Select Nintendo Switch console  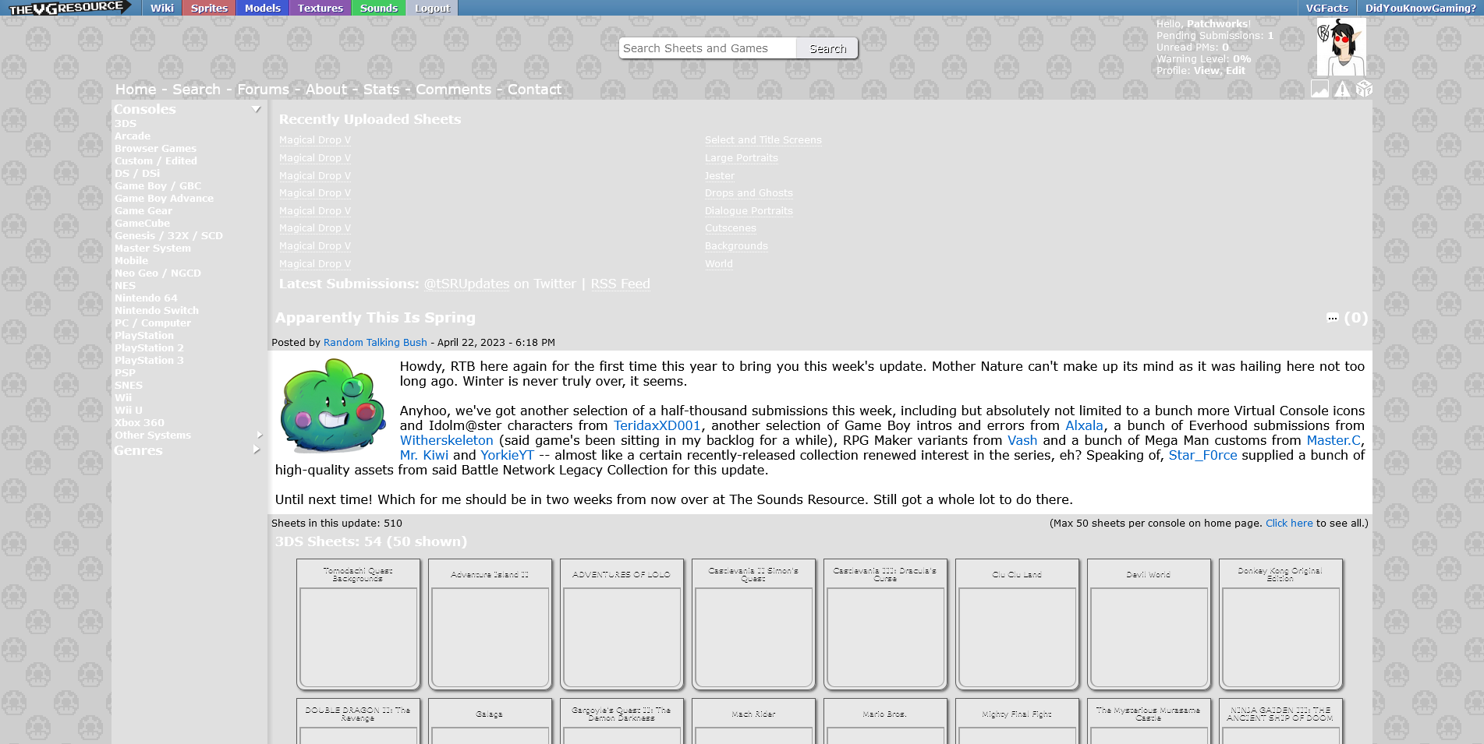coord(157,310)
